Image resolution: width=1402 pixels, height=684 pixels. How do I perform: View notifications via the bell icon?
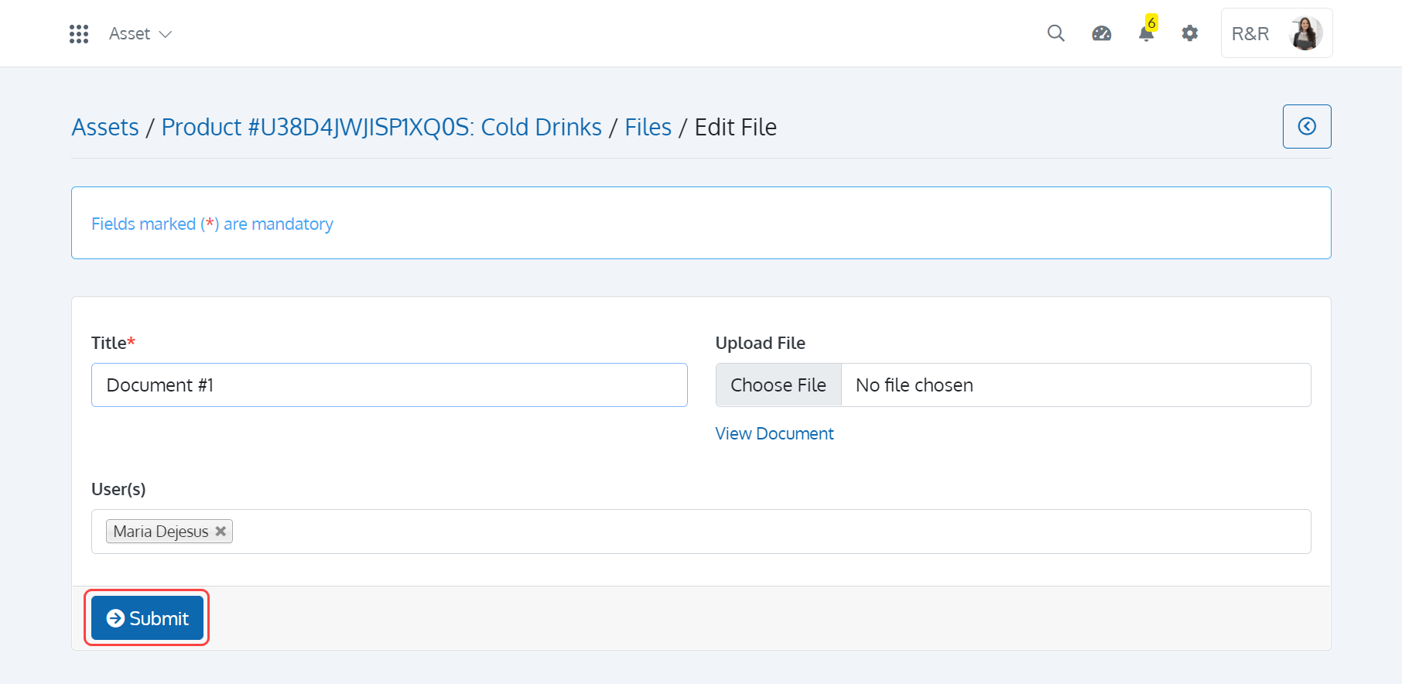[1147, 33]
